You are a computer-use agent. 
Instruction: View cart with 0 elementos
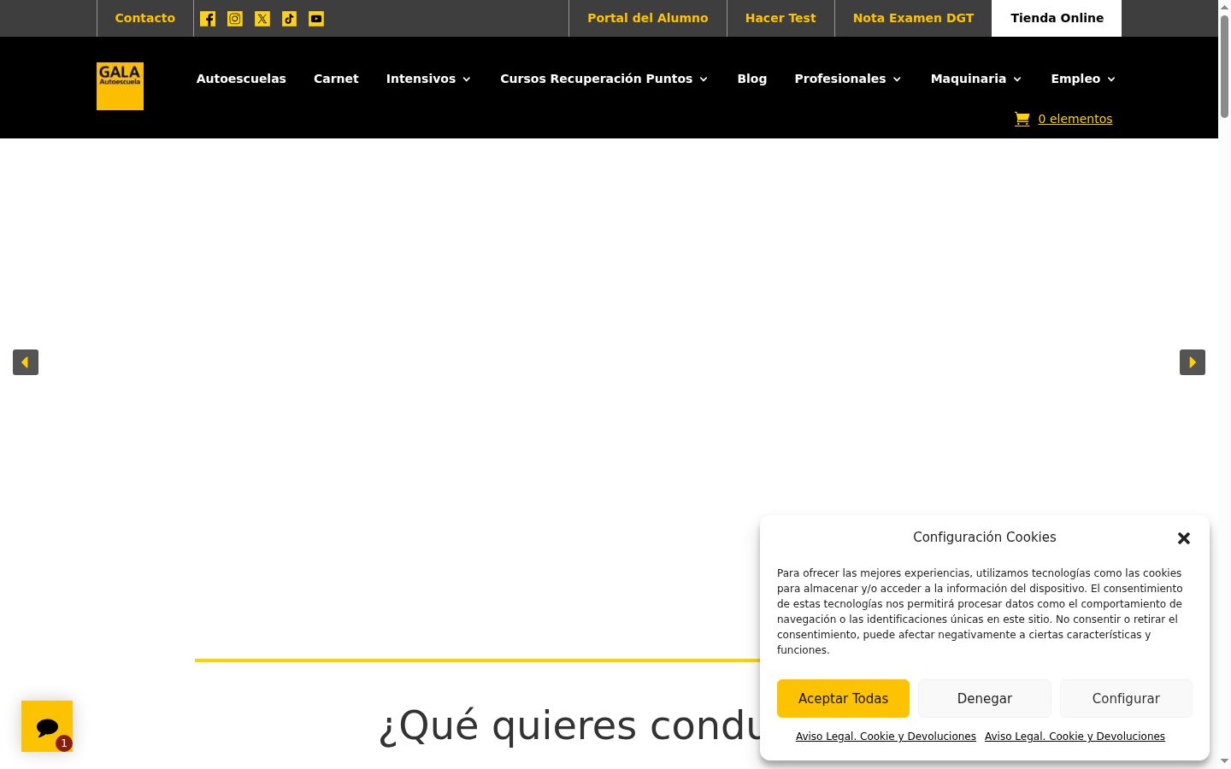click(x=1075, y=119)
